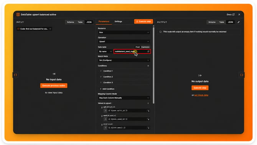Open data table in new window icon
257x145 pixels.
pos(148,52)
